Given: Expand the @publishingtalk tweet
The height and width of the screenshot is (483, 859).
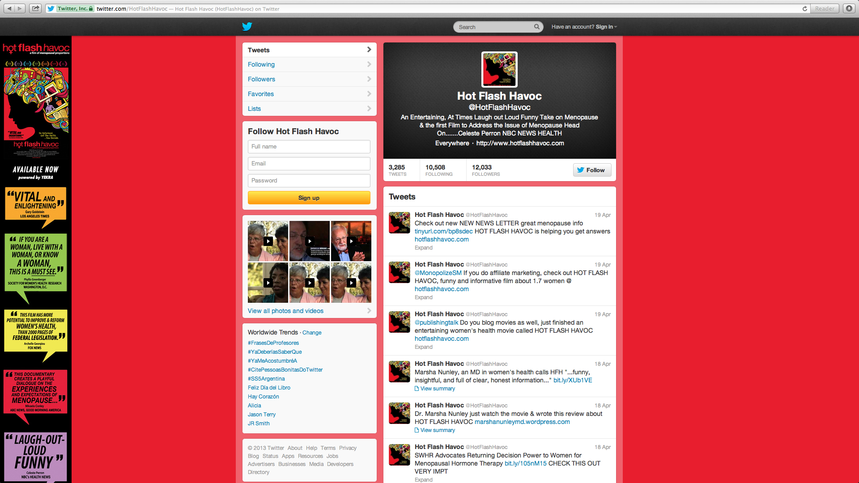Looking at the screenshot, I should pyautogui.click(x=423, y=347).
